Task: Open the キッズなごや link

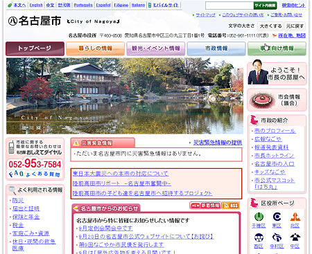Action: [270, 172]
